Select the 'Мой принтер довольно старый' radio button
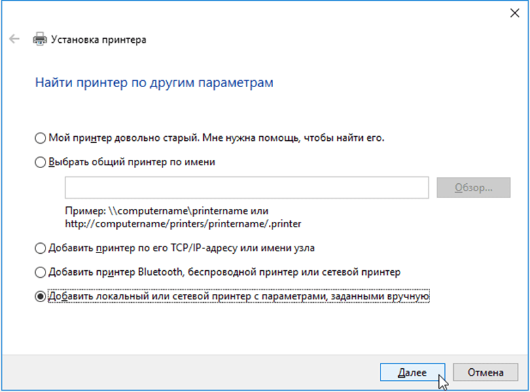 40,138
